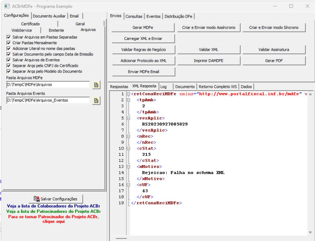
Task: Click Adicionar Protocolo ao XML button
Action: (144, 60)
